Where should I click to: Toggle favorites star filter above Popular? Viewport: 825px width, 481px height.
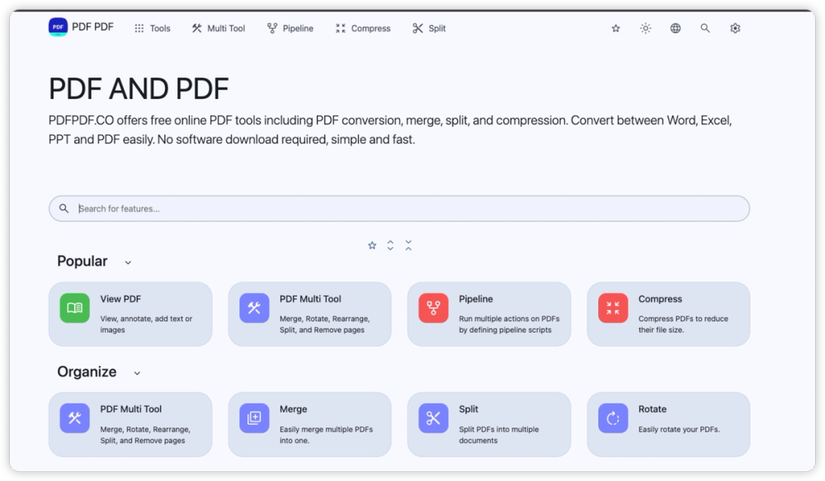[372, 245]
